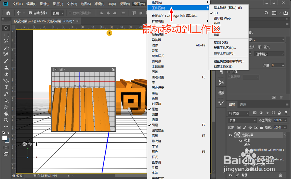Collapse the 欣欣向荣 layer expander
The image size is (291, 179).
coord(285,135)
